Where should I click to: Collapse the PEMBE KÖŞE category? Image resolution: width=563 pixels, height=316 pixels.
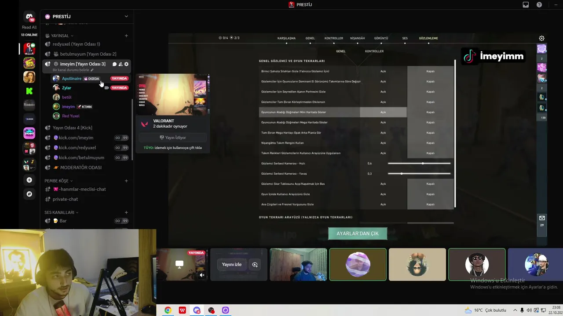[x=58, y=181]
